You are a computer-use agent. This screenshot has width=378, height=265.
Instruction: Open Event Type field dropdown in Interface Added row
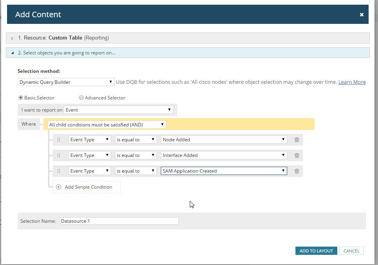point(90,155)
